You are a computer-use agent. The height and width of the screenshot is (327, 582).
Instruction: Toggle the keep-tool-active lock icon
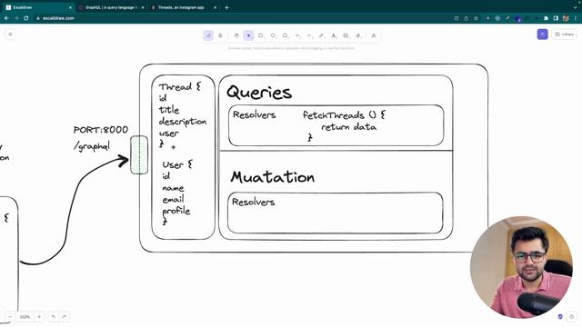[x=220, y=35]
